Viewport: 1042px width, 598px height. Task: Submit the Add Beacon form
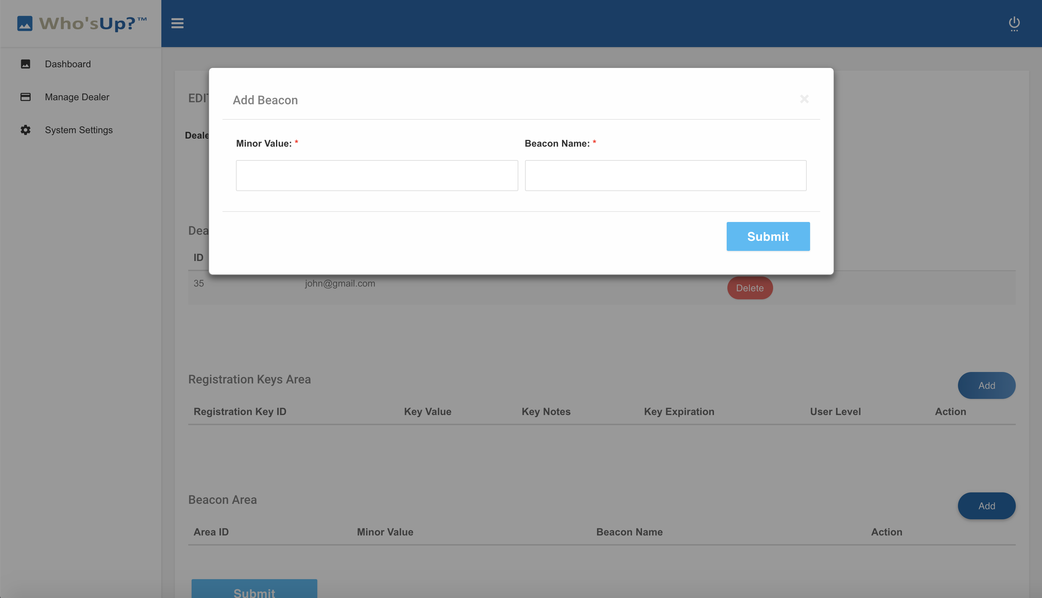pyautogui.click(x=767, y=236)
